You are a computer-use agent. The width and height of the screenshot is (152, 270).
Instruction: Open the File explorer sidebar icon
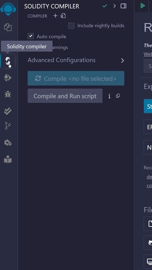[8, 27]
